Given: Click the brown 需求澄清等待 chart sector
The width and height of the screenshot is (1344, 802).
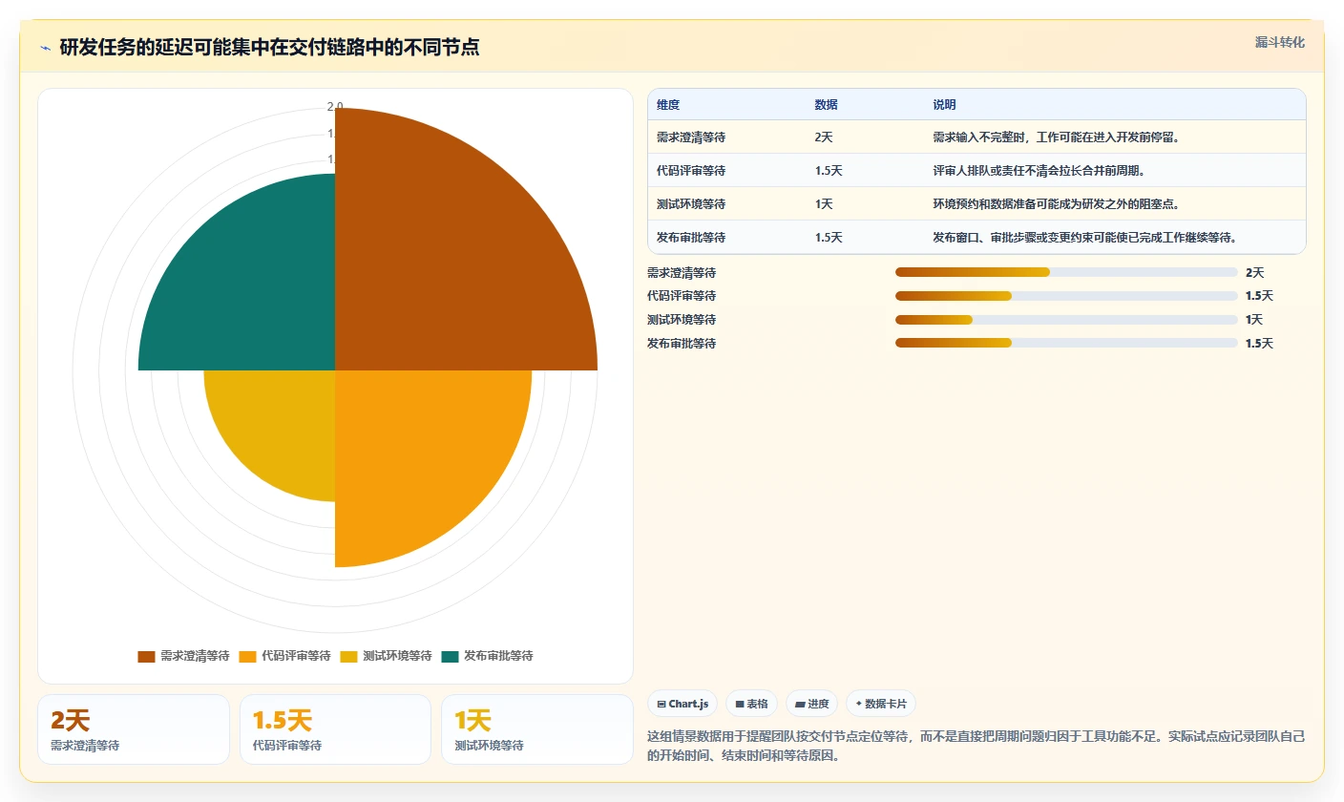Looking at the screenshot, I should (x=439, y=267).
